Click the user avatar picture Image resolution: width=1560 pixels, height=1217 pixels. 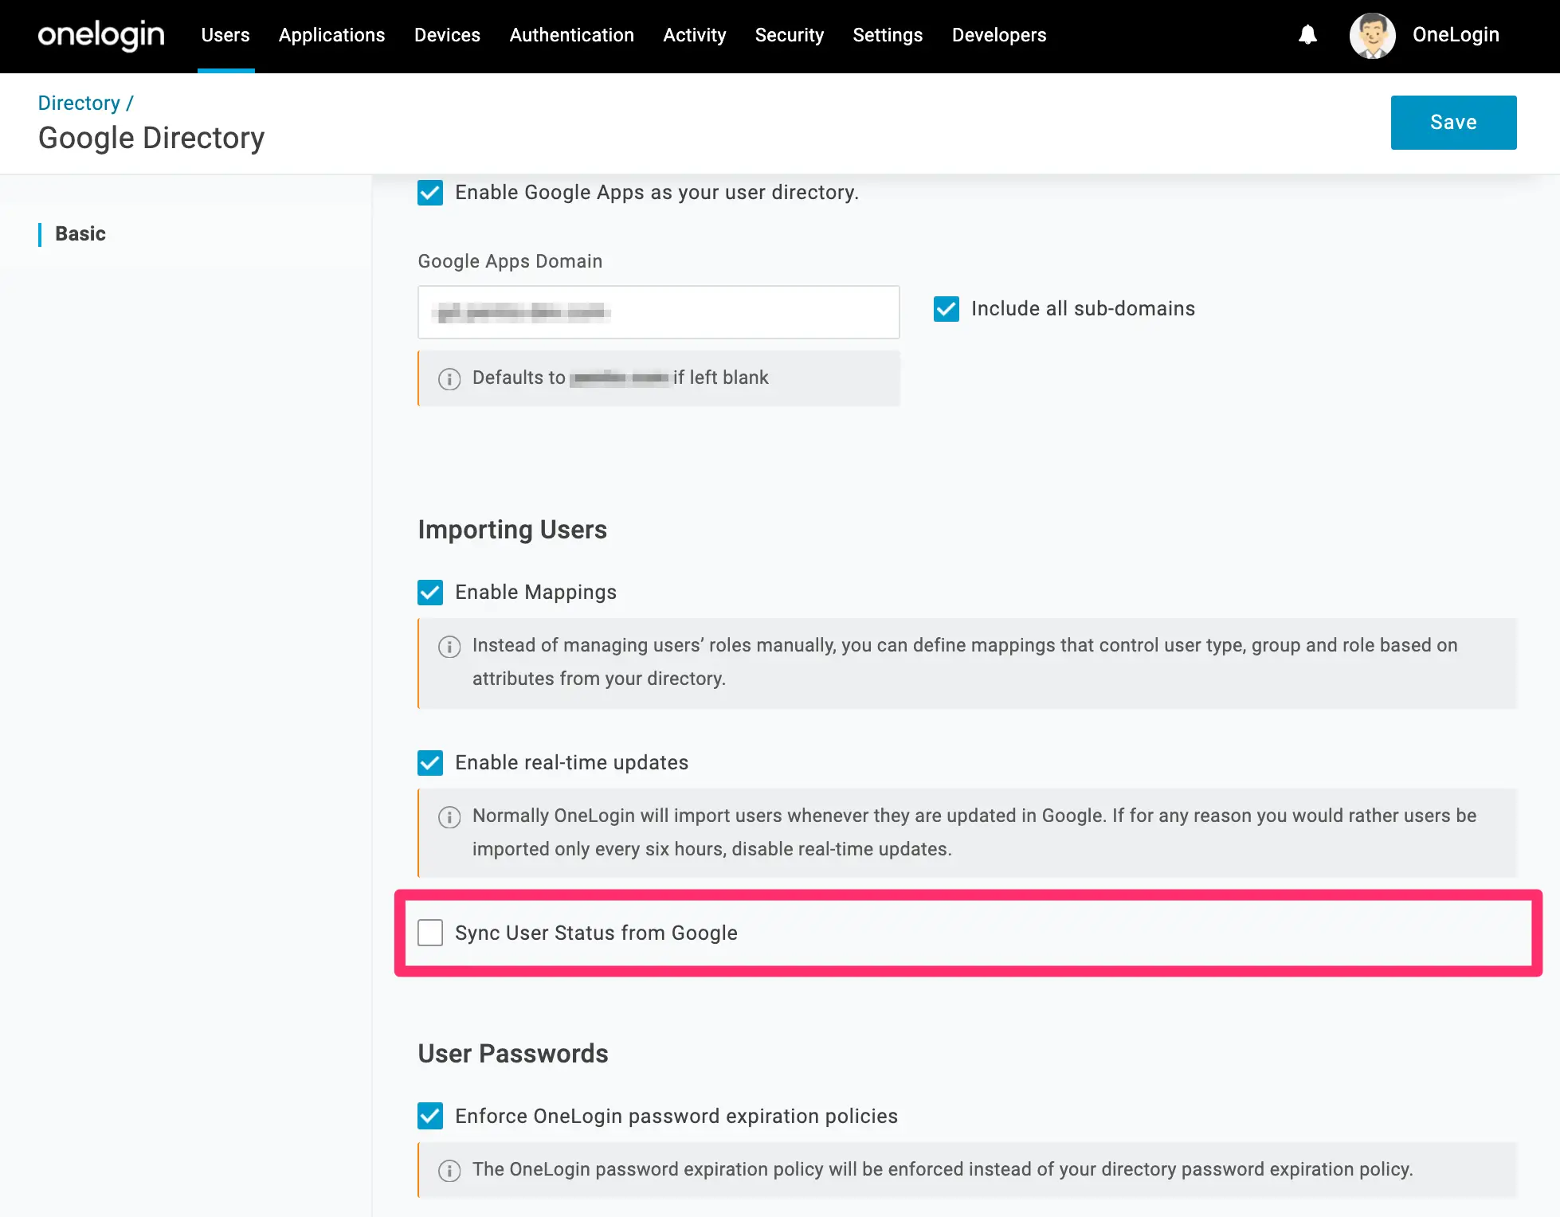1372,35
